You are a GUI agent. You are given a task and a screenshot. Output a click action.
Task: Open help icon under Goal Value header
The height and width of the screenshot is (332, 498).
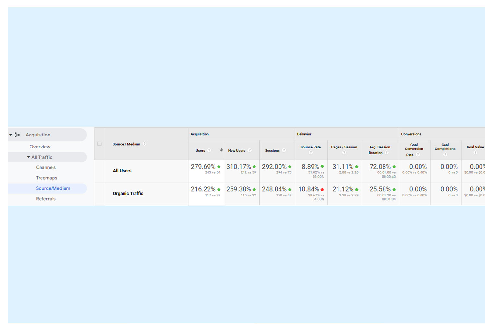tap(475, 153)
